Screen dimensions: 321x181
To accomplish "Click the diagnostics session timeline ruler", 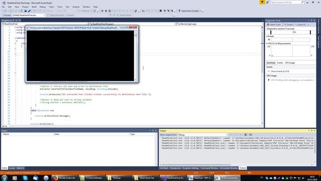I will [x=290, y=32].
